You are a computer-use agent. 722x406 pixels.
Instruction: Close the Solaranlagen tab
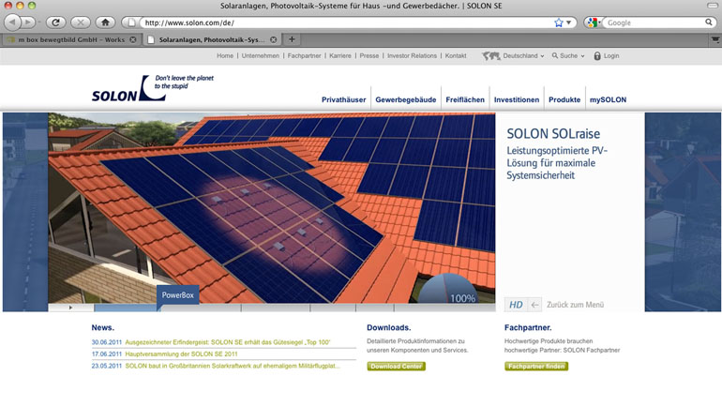pos(274,40)
